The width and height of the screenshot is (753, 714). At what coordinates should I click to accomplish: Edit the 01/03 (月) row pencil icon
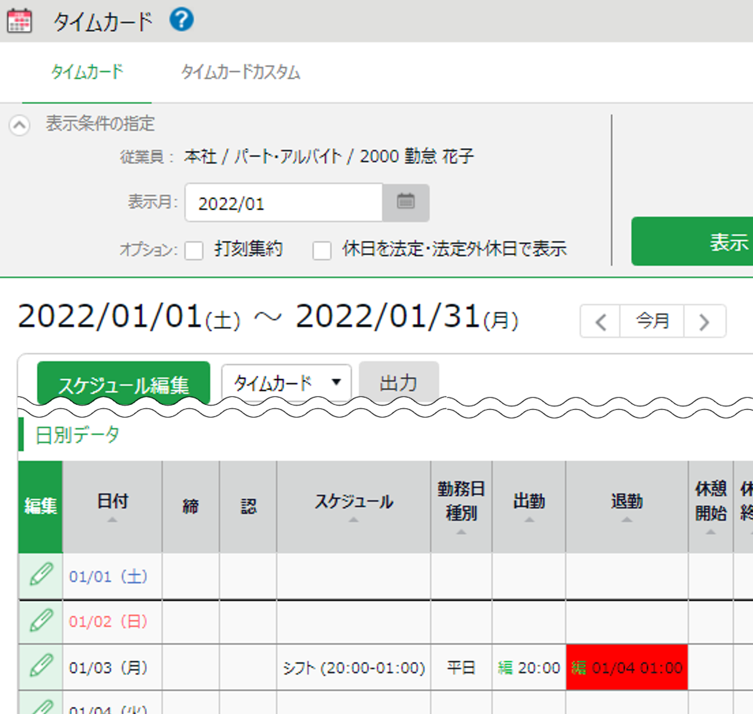[x=41, y=666]
